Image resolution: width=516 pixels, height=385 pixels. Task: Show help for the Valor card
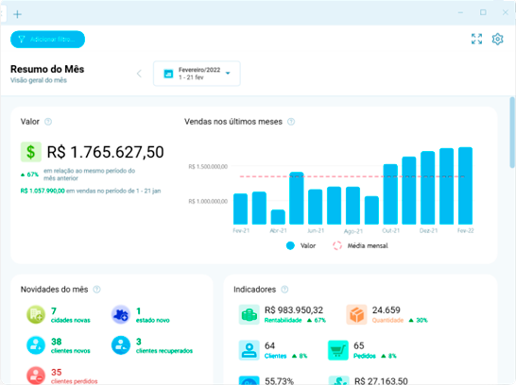coord(48,122)
